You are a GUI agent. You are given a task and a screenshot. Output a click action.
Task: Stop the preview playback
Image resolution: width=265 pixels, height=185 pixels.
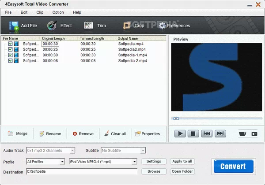(193, 133)
